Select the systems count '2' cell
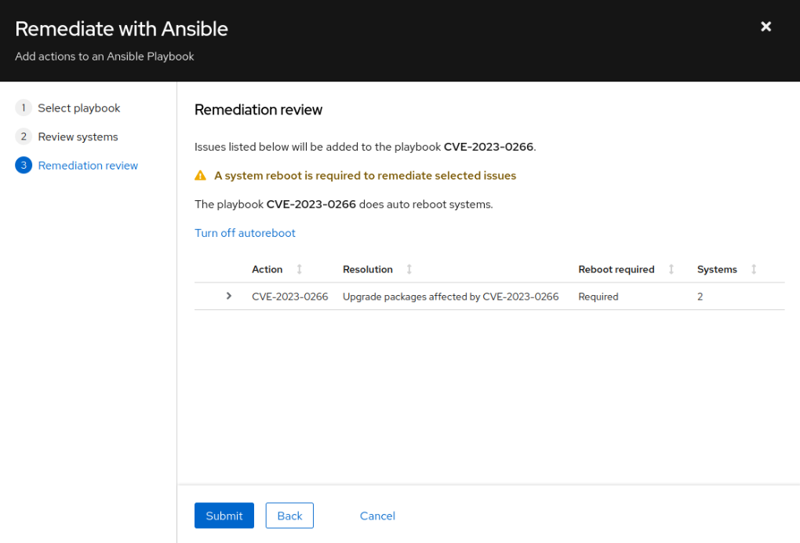This screenshot has height=543, width=800. click(700, 297)
